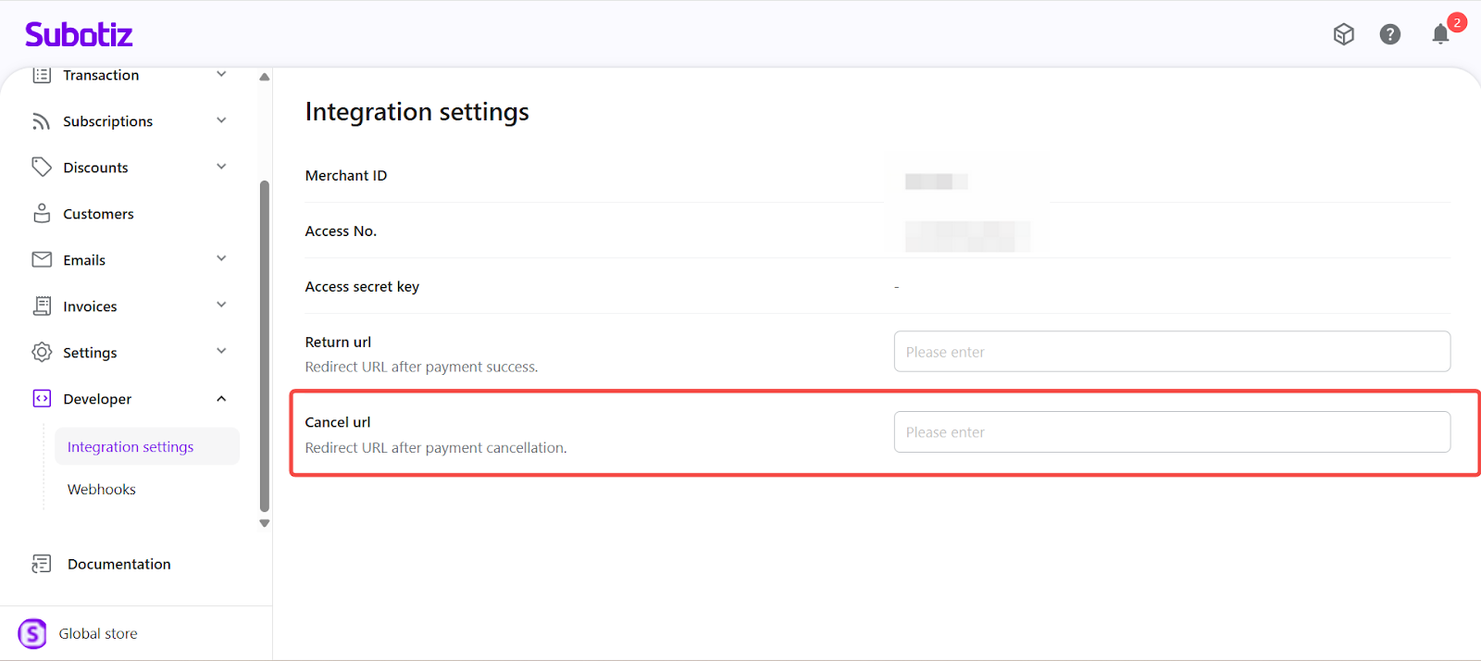This screenshot has height=661, width=1481.
Task: Click the Emails envelope icon
Action: click(x=42, y=260)
